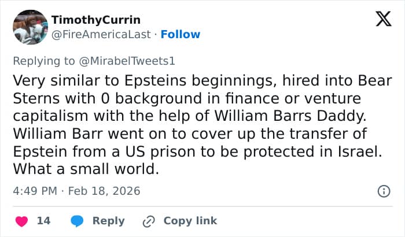Viewport: 405px width, 237px height.
Task: Open the Feb 18, 2026 date link
Action: coord(104,190)
